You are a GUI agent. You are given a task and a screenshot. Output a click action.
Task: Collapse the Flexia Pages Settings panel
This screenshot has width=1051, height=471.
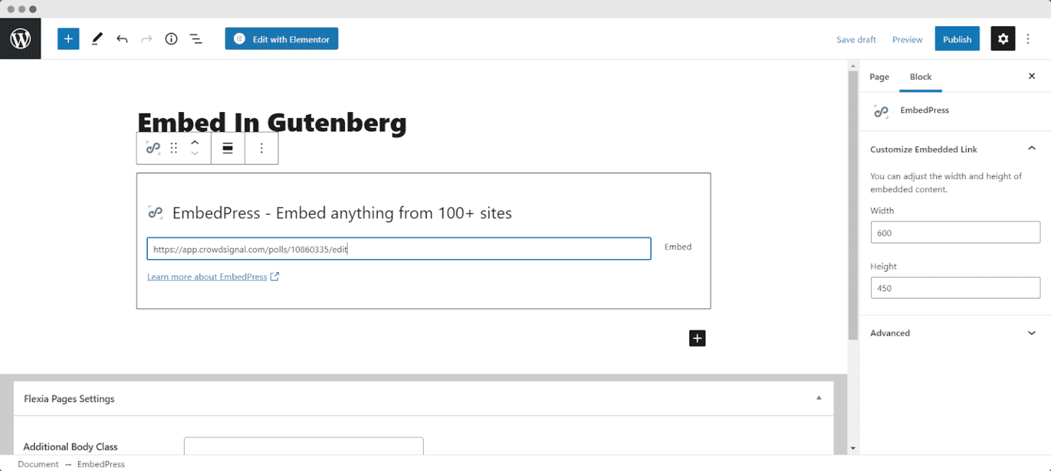(x=818, y=397)
